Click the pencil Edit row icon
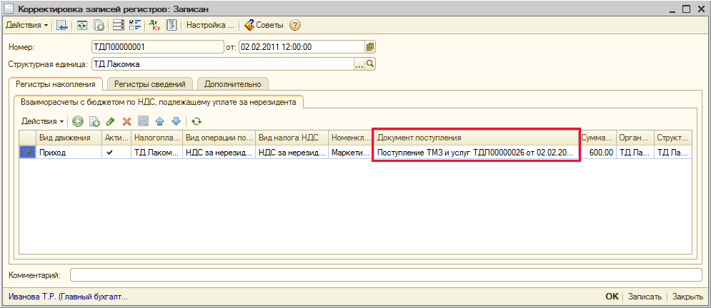Image resolution: width=711 pixels, height=308 pixels. [110, 122]
